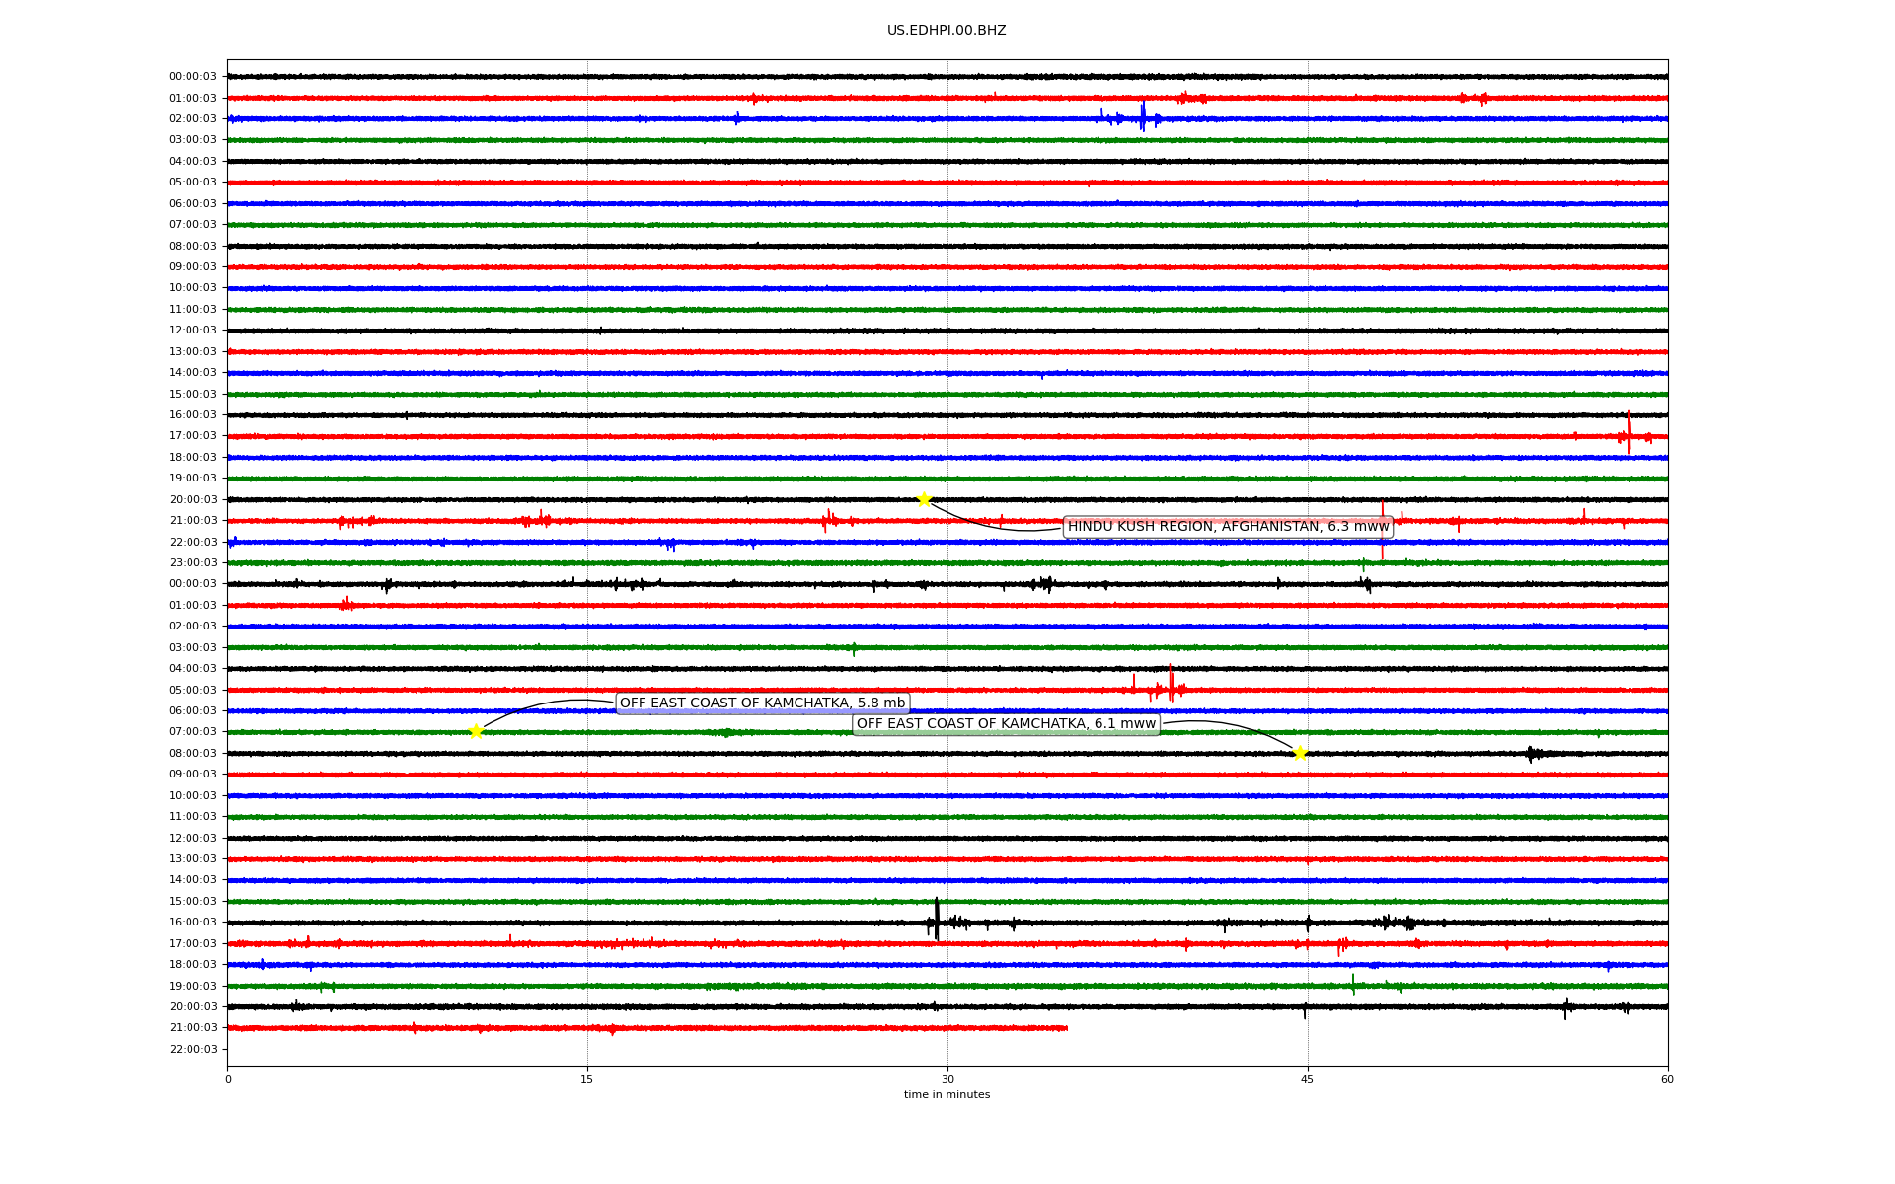
Task: Click the Hindu Kush earthquake star marker
Action: pos(924,499)
